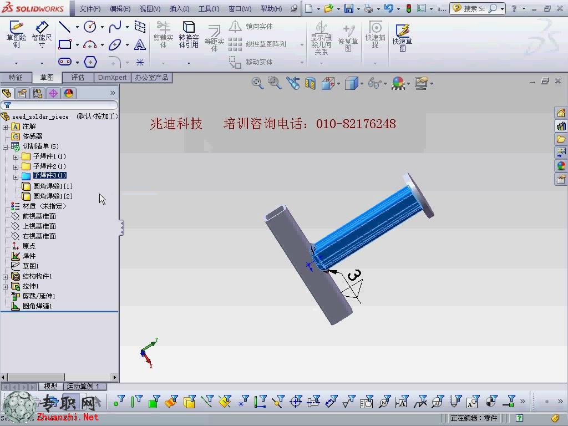Expand the 子焊件1(1) folder

16,157
